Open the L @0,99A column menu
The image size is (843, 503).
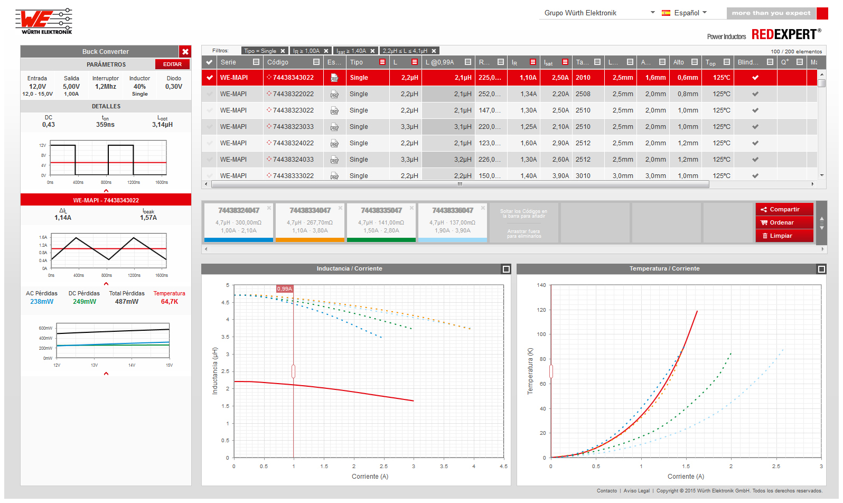468,62
